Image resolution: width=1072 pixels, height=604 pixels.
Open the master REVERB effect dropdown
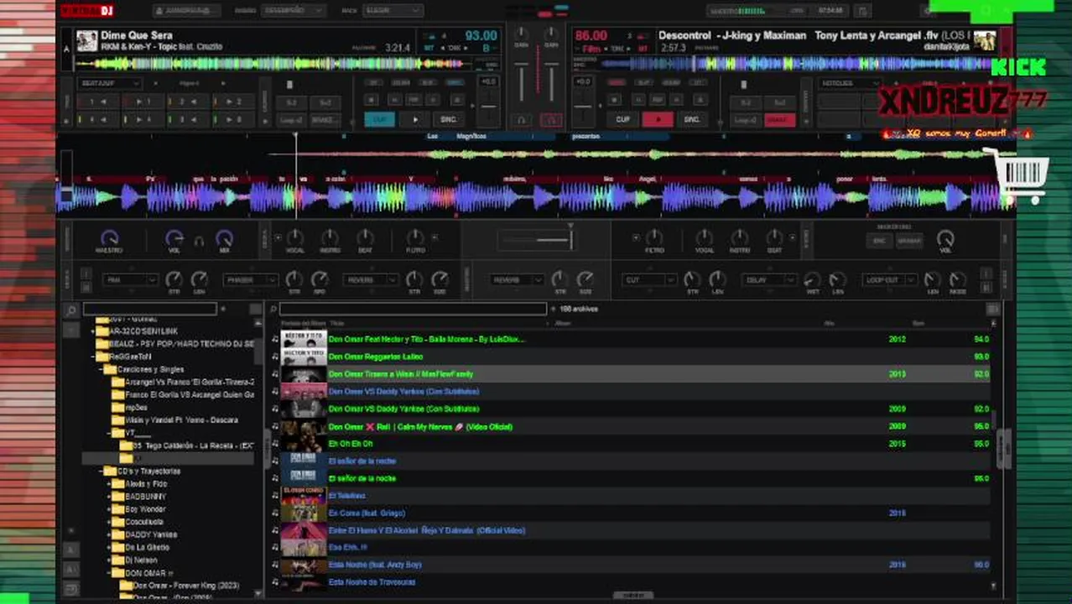coord(517,280)
